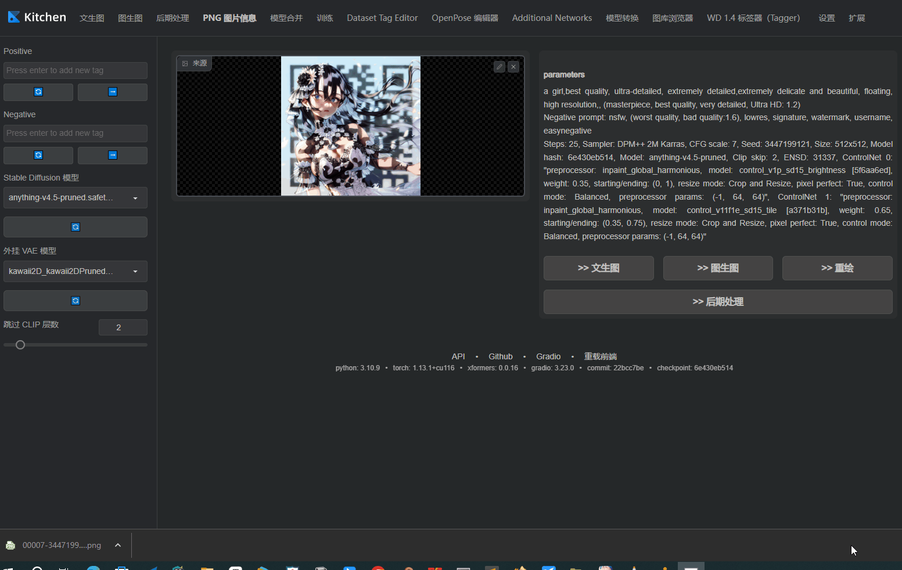This screenshot has height=570, width=902.
Task: Open Dataset Tag Editor tab
Action: (382, 18)
